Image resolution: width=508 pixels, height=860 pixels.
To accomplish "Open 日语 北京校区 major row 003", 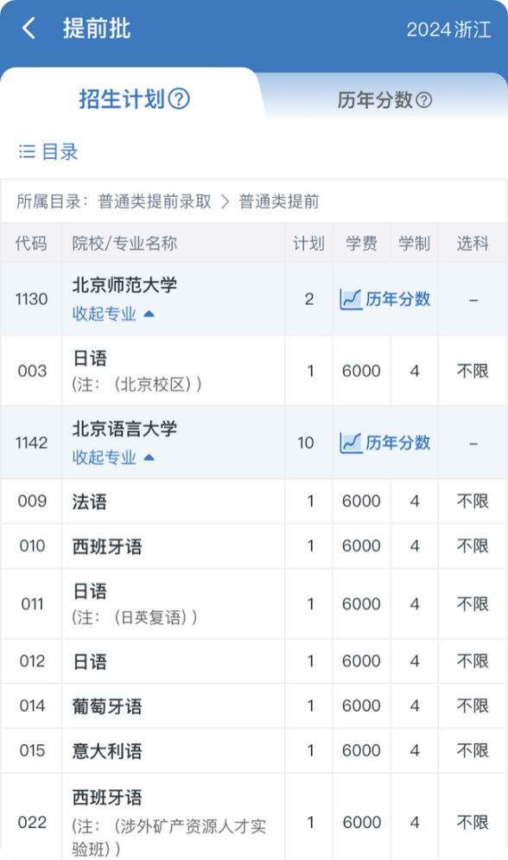I will pos(254,371).
